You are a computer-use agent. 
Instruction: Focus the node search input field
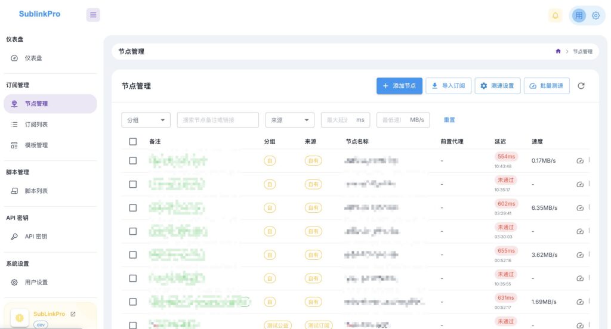[x=218, y=120]
